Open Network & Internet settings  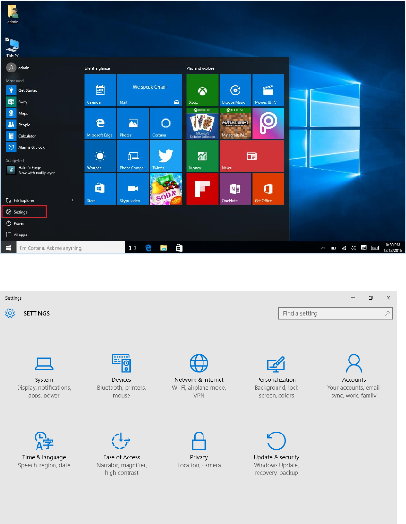(x=199, y=377)
